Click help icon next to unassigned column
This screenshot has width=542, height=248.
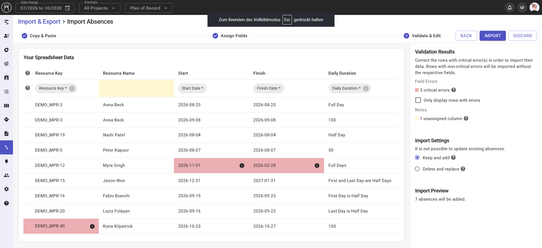[x=466, y=118]
